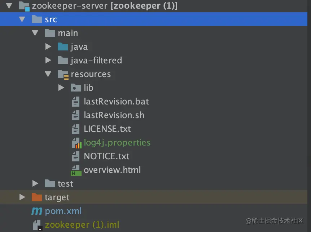
Task: Select overview.html file name
Action: [112, 170]
